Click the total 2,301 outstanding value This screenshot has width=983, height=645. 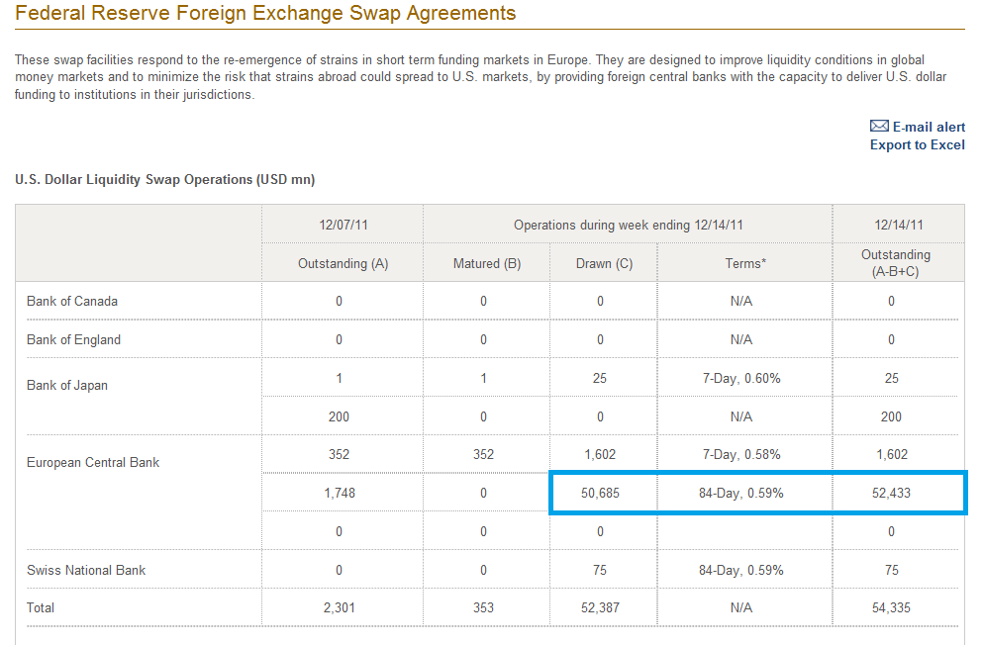click(x=340, y=607)
